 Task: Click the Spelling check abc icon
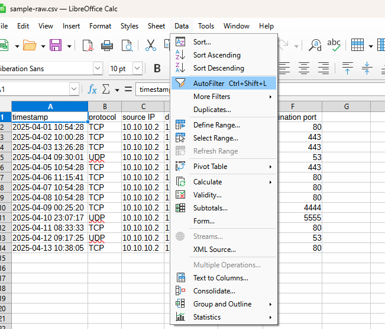point(334,46)
